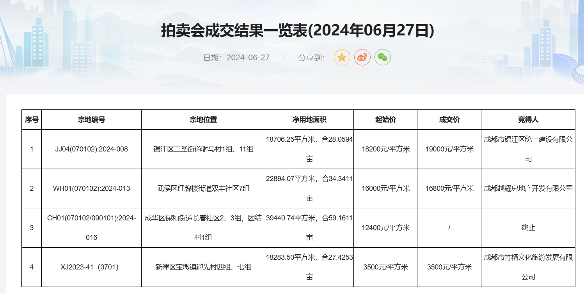584x294 pixels.
Task: Click the 终止 status cell
Action: point(528,228)
